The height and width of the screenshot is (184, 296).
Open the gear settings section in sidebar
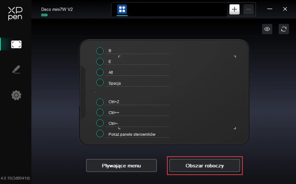[x=16, y=95]
